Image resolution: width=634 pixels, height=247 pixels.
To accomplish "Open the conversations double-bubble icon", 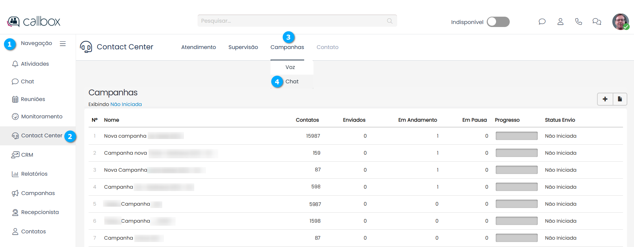I will tap(597, 22).
